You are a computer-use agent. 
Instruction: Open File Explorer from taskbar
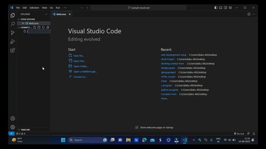point(128,140)
